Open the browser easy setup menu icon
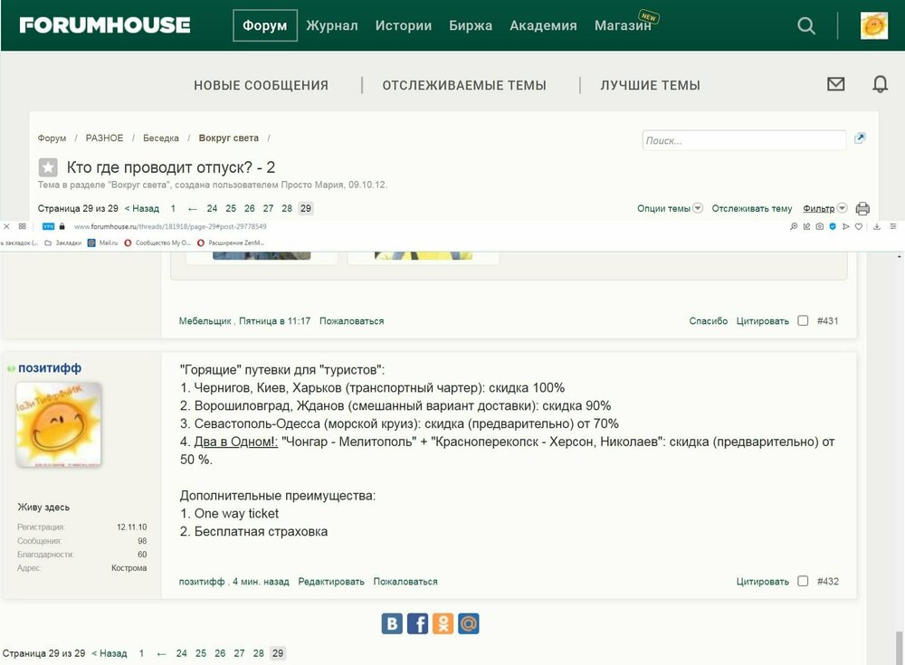 [893, 226]
